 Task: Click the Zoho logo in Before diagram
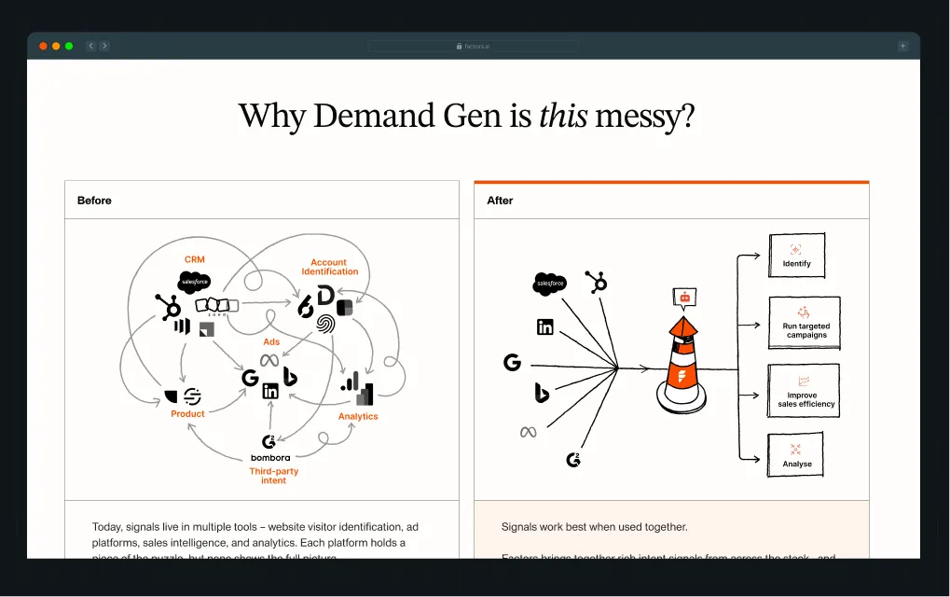pos(217,306)
